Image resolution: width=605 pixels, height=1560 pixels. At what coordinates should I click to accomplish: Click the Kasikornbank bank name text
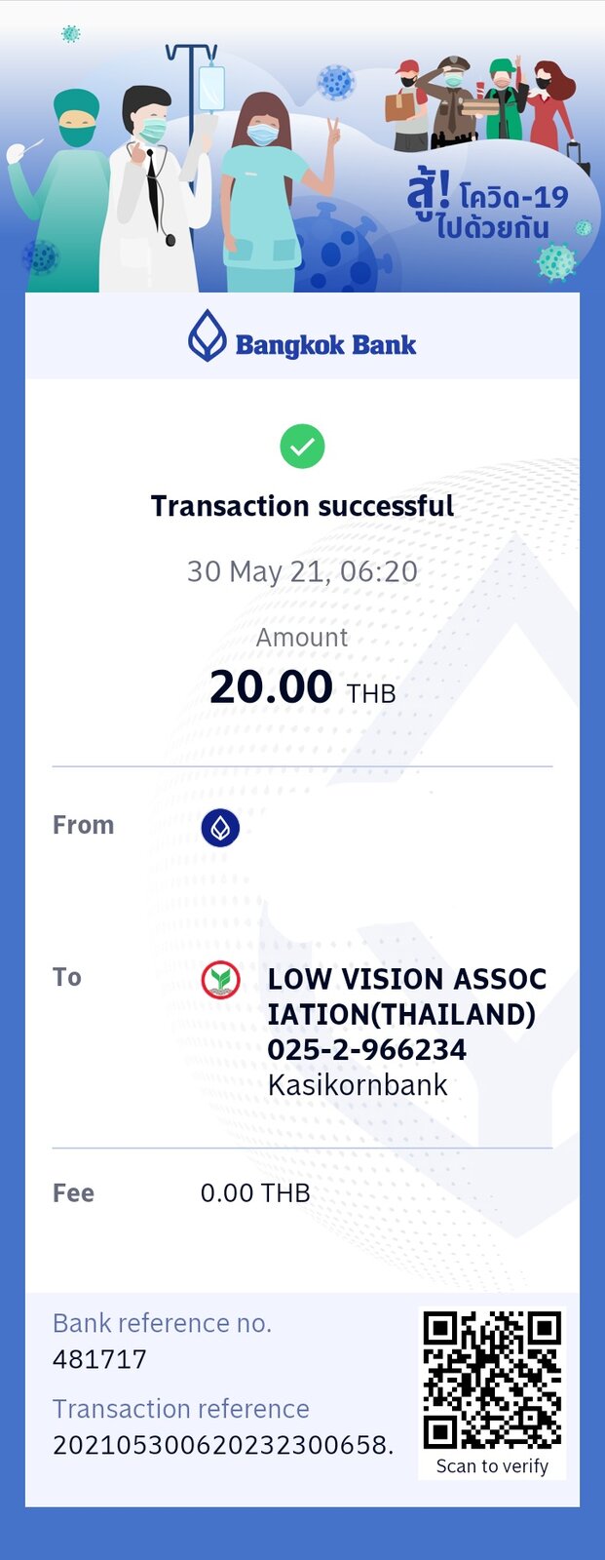point(358,1085)
